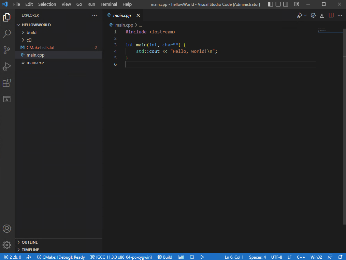Open the Terminal menu
The height and width of the screenshot is (260, 346).
point(109,4)
